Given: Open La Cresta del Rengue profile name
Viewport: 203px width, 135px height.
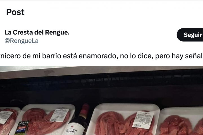Looking at the screenshot, I should pos(37,32).
